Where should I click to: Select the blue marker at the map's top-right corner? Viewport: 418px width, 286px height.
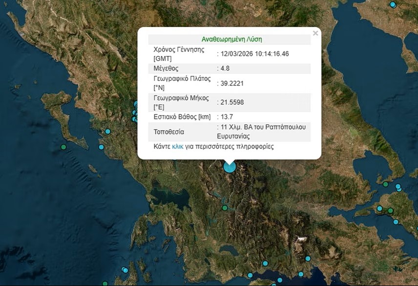(393, 4)
